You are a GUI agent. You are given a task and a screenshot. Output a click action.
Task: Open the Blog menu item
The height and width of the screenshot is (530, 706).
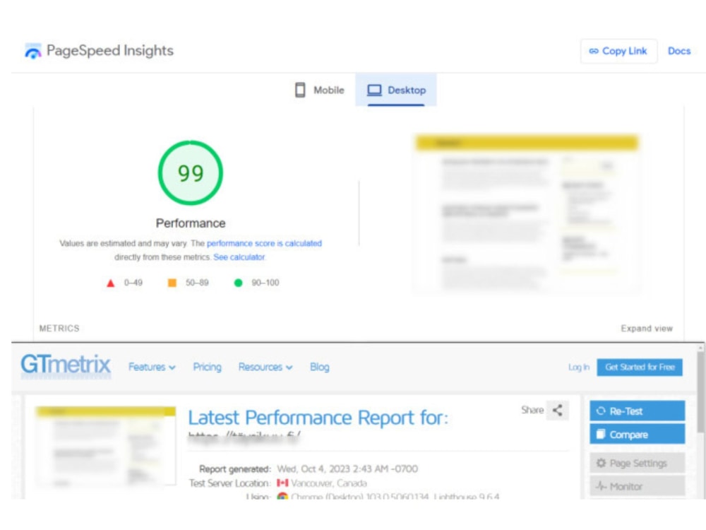[320, 367]
